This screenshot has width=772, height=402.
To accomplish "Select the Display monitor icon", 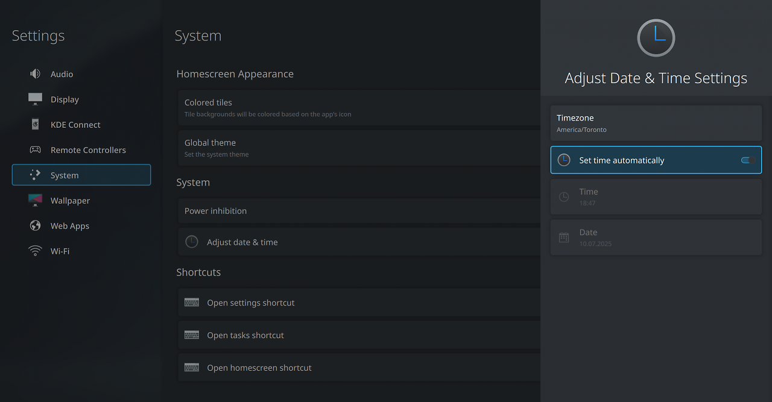I will [x=35, y=99].
